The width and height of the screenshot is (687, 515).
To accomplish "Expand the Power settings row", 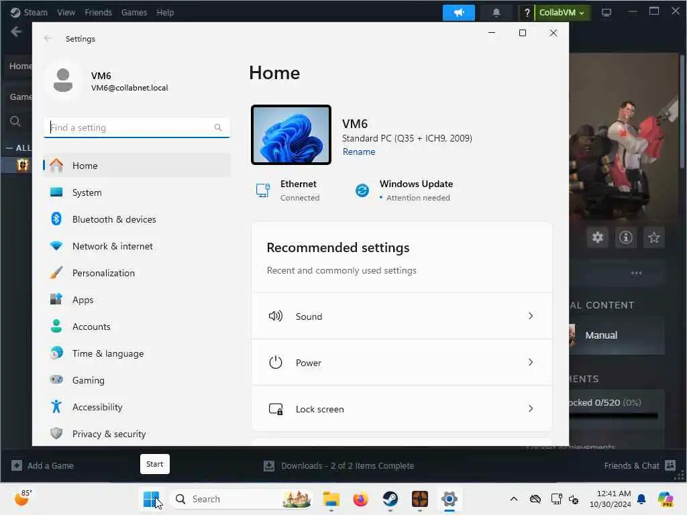I will pyautogui.click(x=402, y=363).
